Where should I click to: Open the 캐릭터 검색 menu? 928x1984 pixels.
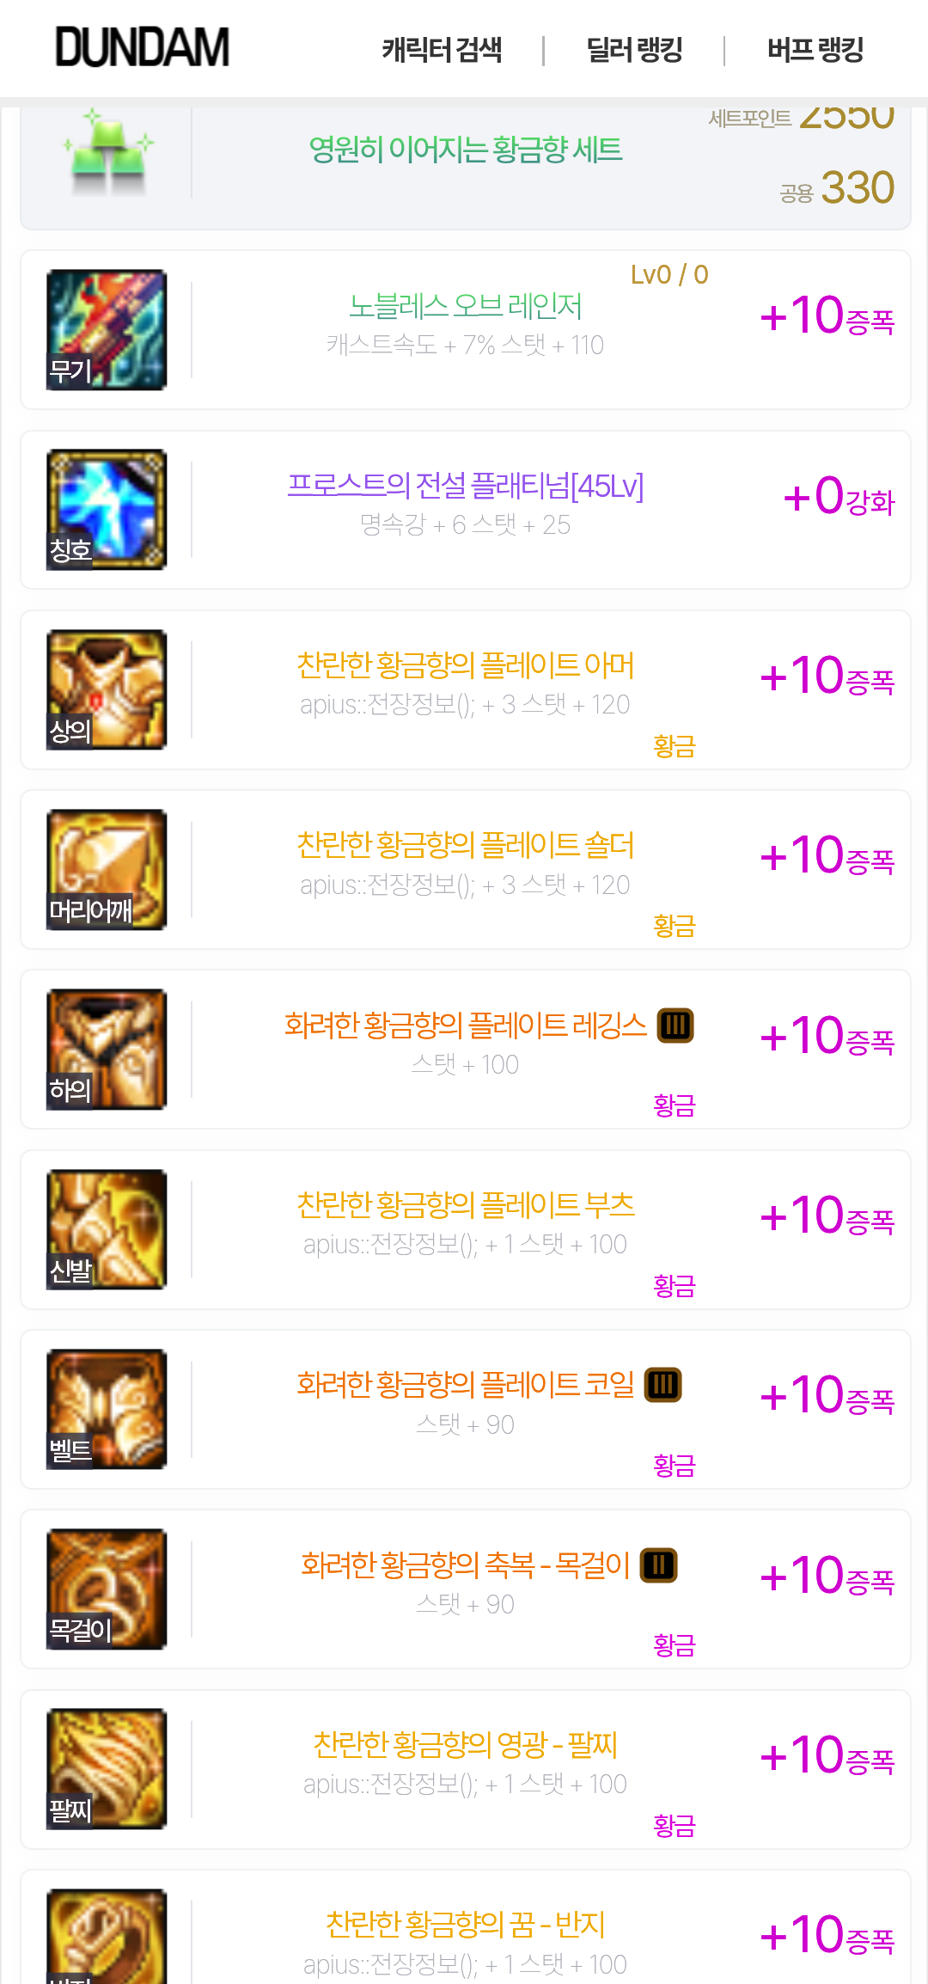[x=442, y=50]
